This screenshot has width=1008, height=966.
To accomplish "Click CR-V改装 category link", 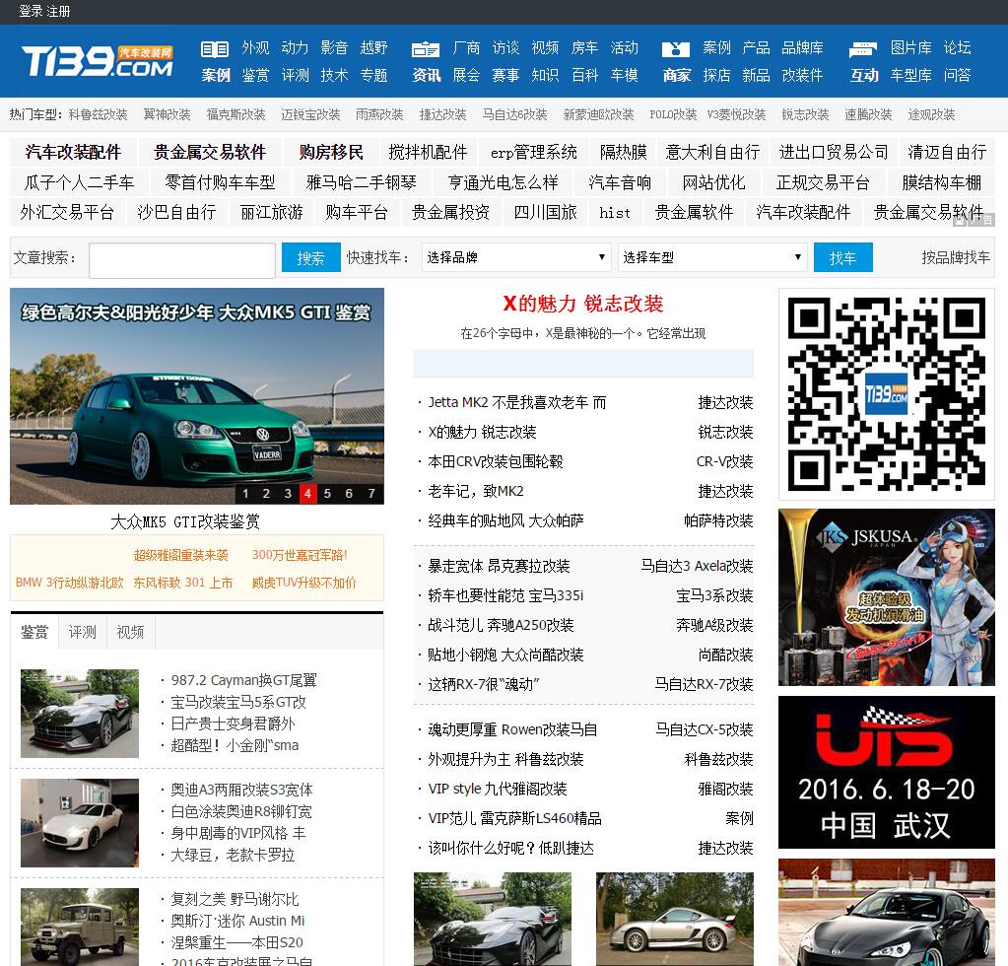I will [x=724, y=461].
